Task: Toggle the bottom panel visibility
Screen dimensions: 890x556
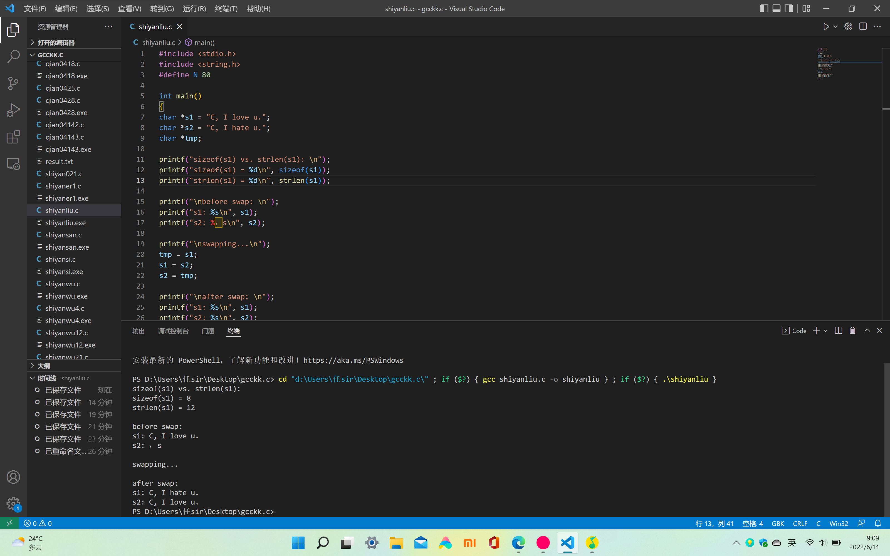Action: [x=776, y=8]
